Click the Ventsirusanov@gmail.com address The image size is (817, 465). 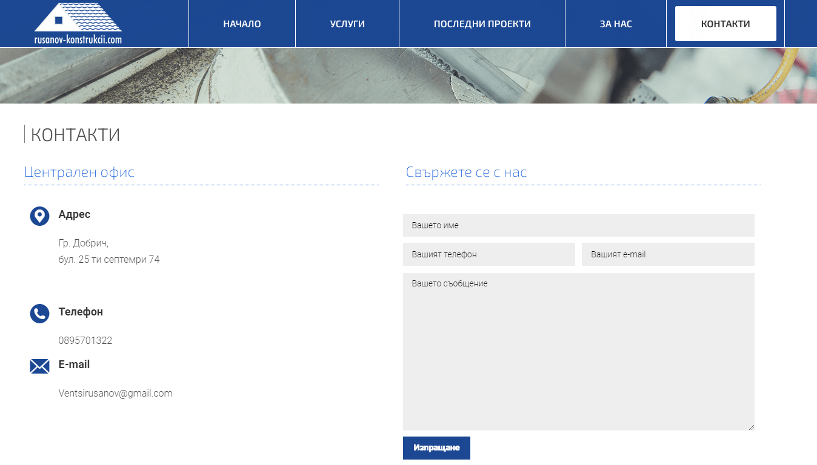coord(115,394)
